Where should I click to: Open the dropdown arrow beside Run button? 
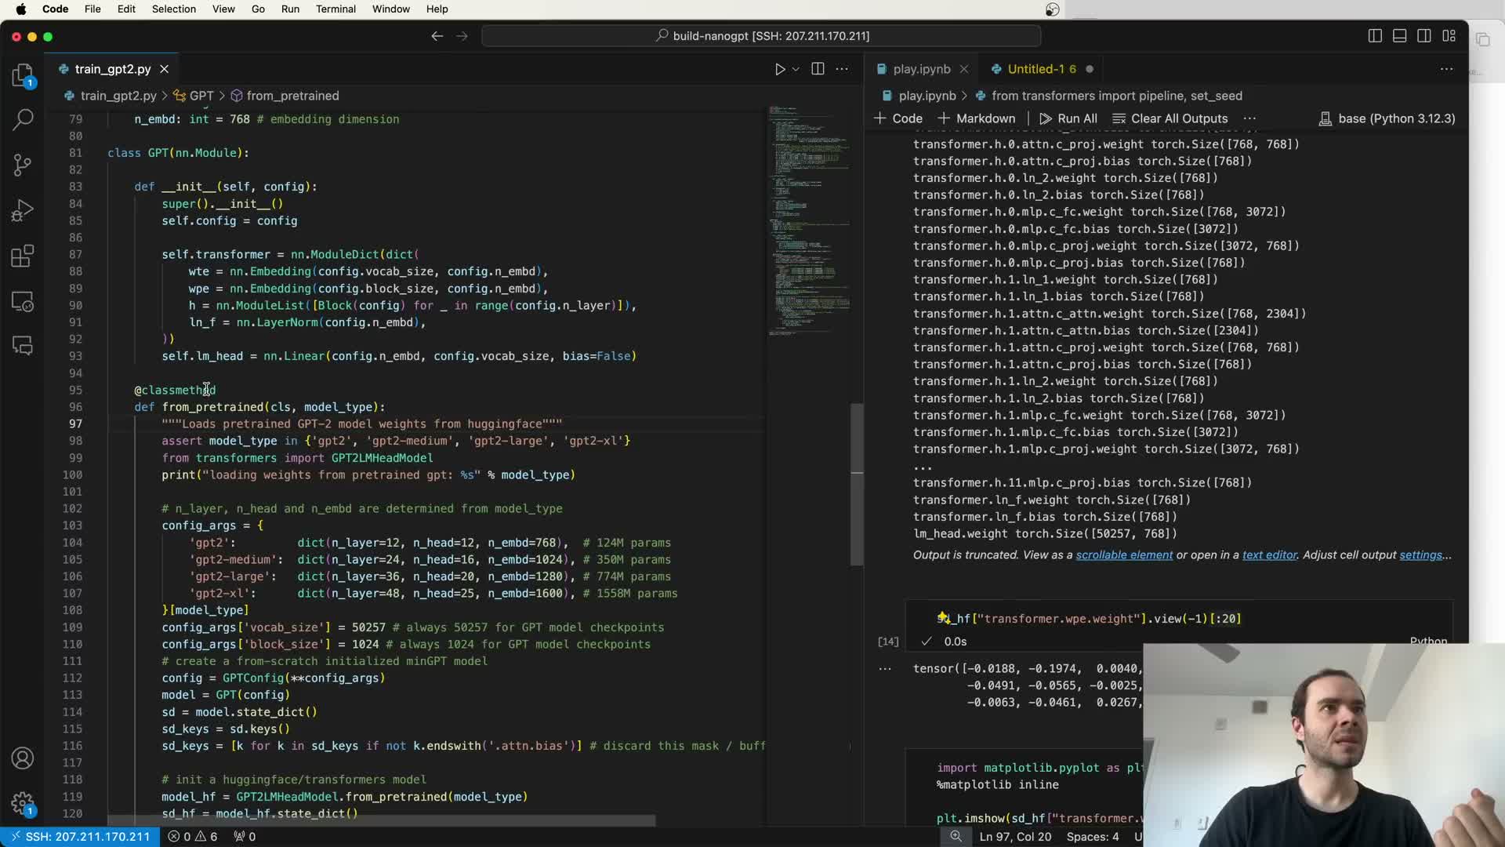tap(796, 69)
